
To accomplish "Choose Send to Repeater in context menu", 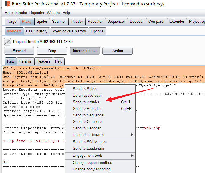I will (100, 108).
